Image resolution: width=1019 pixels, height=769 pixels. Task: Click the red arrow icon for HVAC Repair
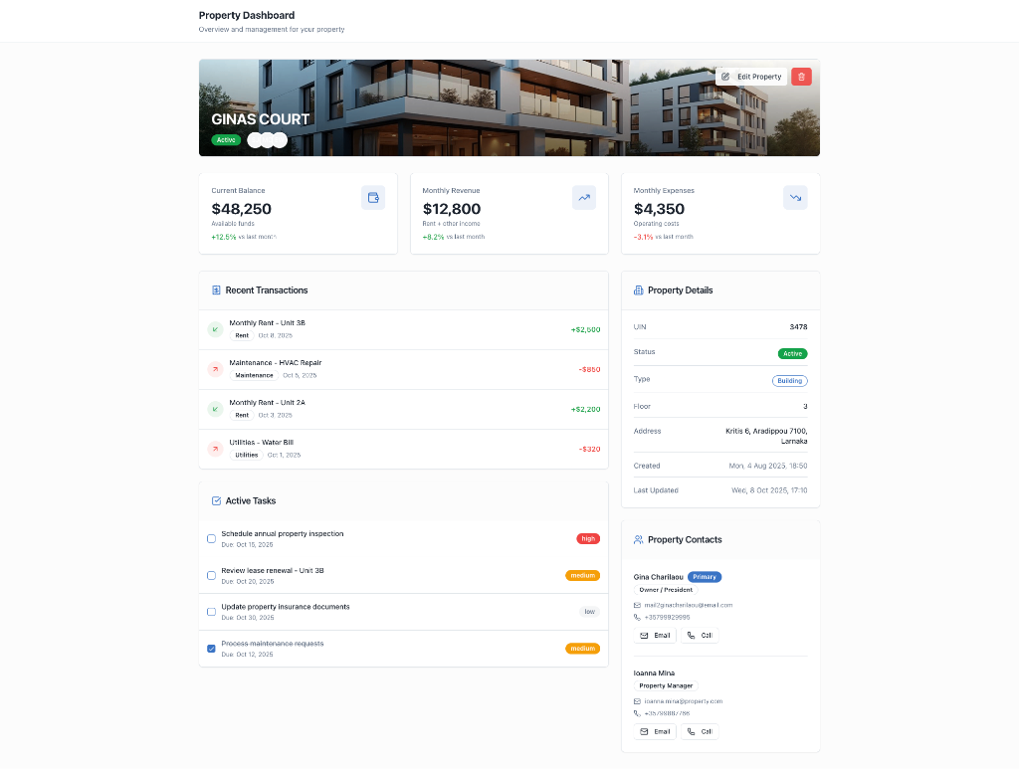coord(215,369)
